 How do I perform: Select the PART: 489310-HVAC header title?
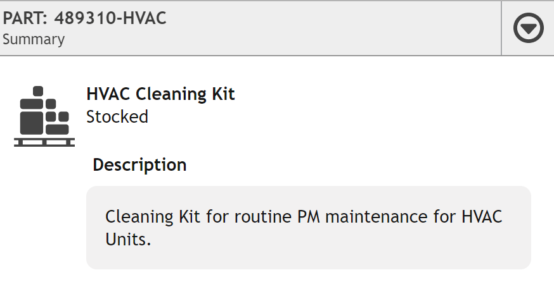point(84,18)
